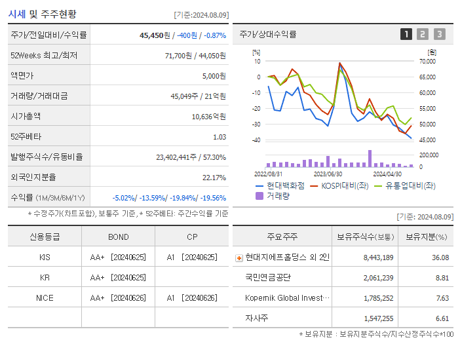
Task: Switch to chart view 2
Action: pos(423,34)
